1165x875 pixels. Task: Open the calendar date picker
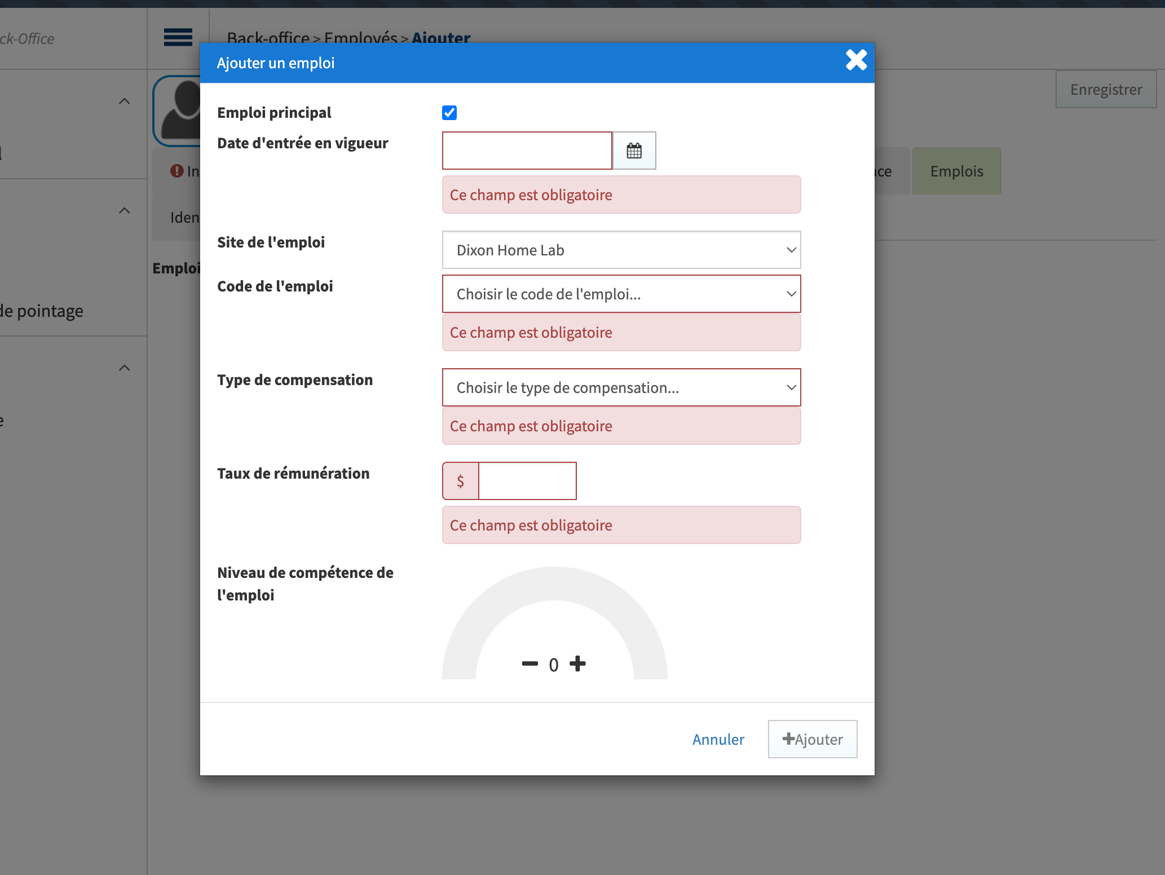click(634, 150)
